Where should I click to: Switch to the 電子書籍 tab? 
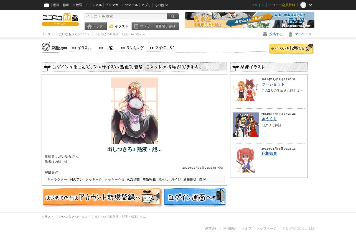[x=166, y=26]
